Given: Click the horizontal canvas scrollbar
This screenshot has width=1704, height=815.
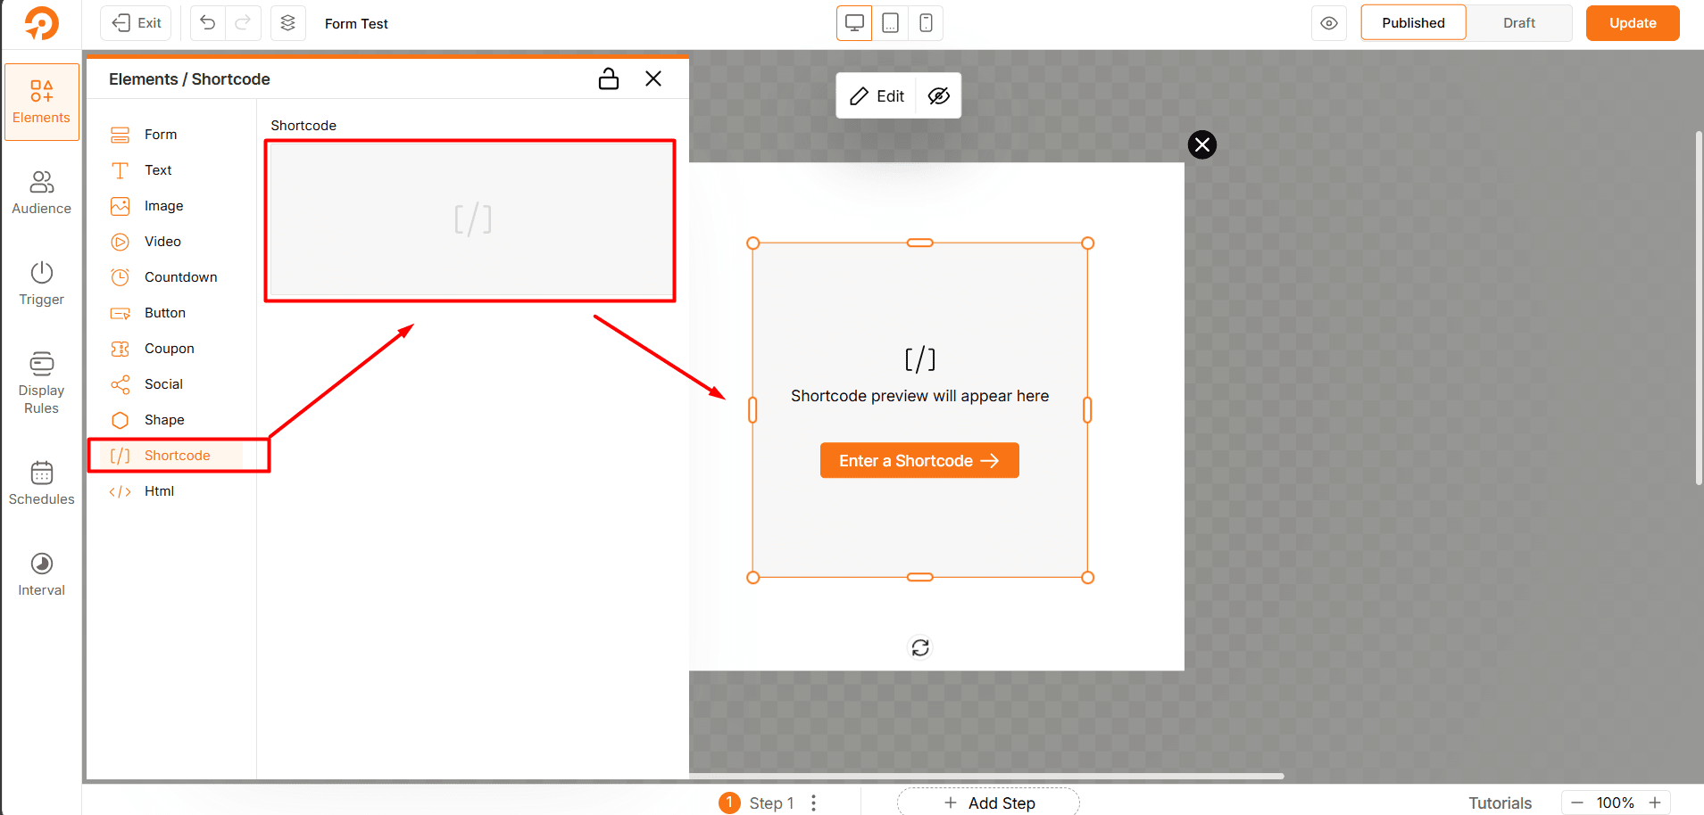Looking at the screenshot, I should [x=986, y=777].
